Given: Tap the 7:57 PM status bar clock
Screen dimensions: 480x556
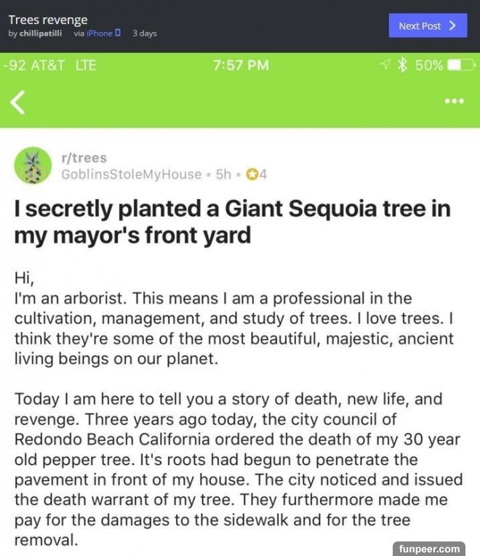Looking at the screenshot, I should coord(241,65).
